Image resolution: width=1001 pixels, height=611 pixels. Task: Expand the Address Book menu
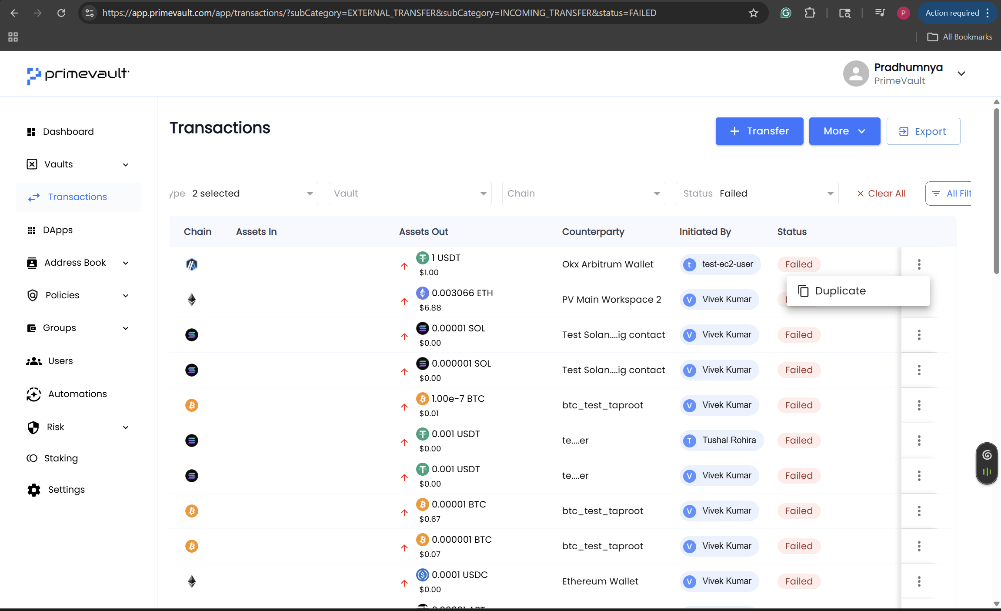78,263
